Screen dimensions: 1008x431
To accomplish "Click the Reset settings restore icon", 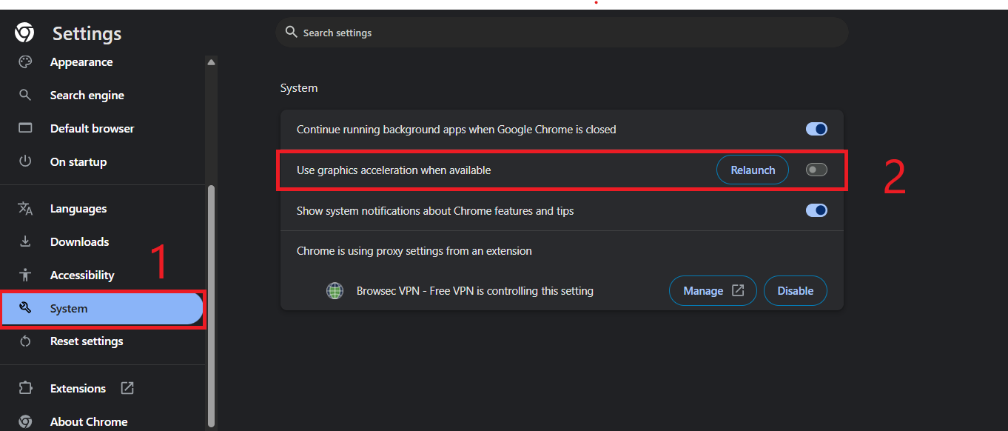I will (25, 341).
